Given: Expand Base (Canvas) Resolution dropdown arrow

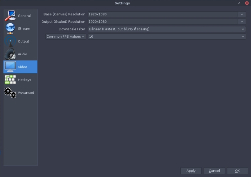Looking at the screenshot, I should tap(242, 14).
